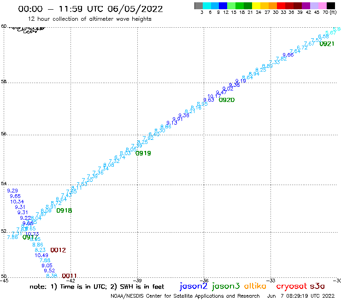The width and height of the screenshot is (341, 300).
Task: Click the subtitle '12 hour collection of altimeter wave heights'
Action: (x=89, y=19)
